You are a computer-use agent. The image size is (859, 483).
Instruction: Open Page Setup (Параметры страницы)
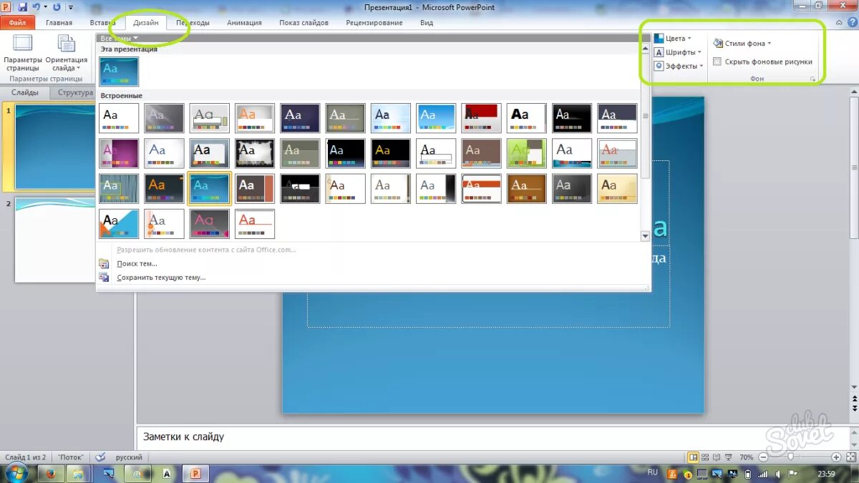(x=23, y=52)
